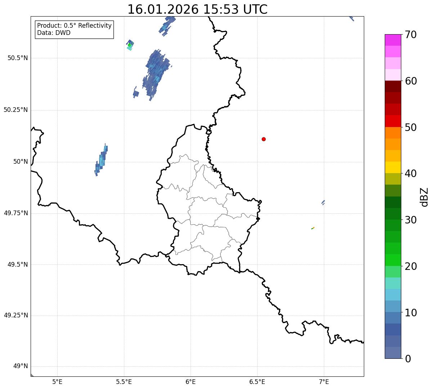
Task: Click the 50.25°N latitude label
Action: pyautogui.click(x=16, y=110)
